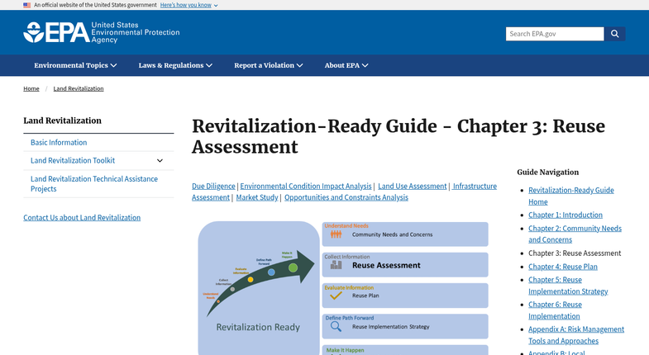This screenshot has height=355, width=649.
Task: Open Revitalization-Ready Guide Home link
Action: pyautogui.click(x=571, y=196)
